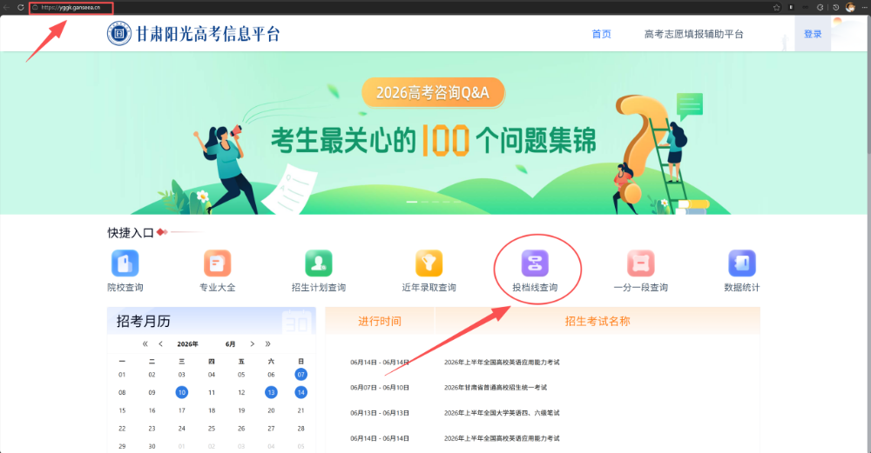Click the highlighted date 13 in the calendar
Viewport: 871px width, 453px height.
(x=271, y=392)
